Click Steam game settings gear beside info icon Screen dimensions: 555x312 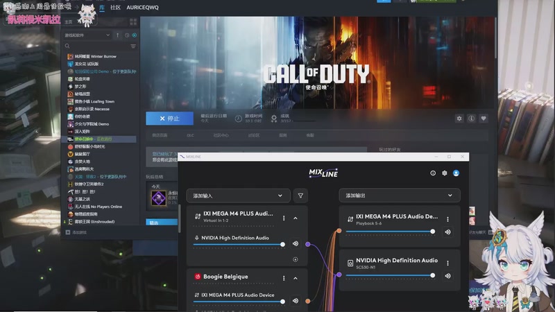point(459,119)
